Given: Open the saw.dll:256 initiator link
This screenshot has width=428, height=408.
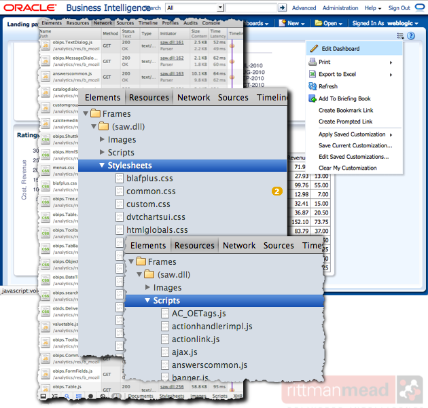Looking at the screenshot, I should point(172,387).
